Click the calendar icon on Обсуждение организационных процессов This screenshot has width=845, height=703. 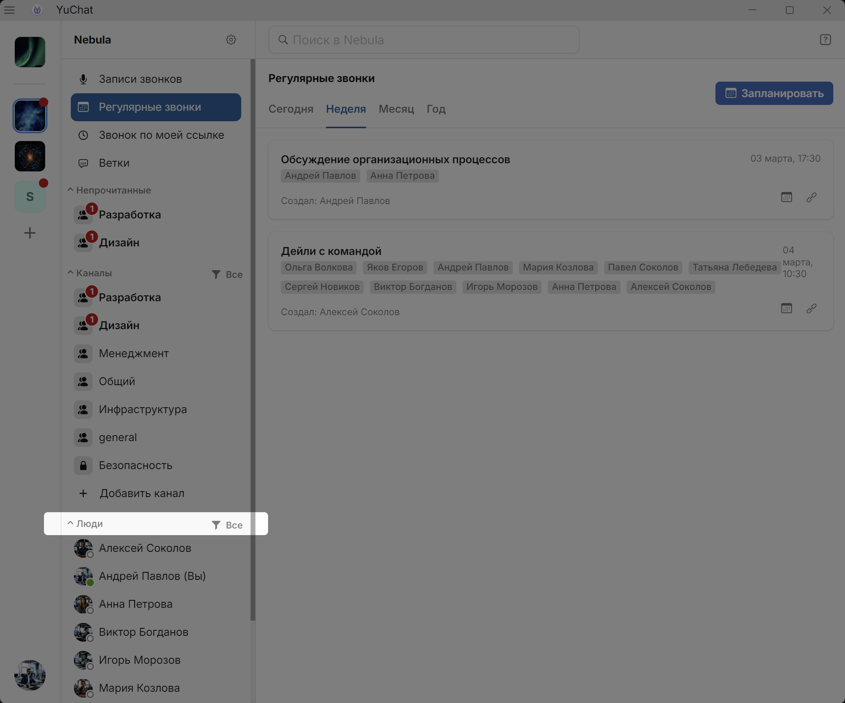786,197
